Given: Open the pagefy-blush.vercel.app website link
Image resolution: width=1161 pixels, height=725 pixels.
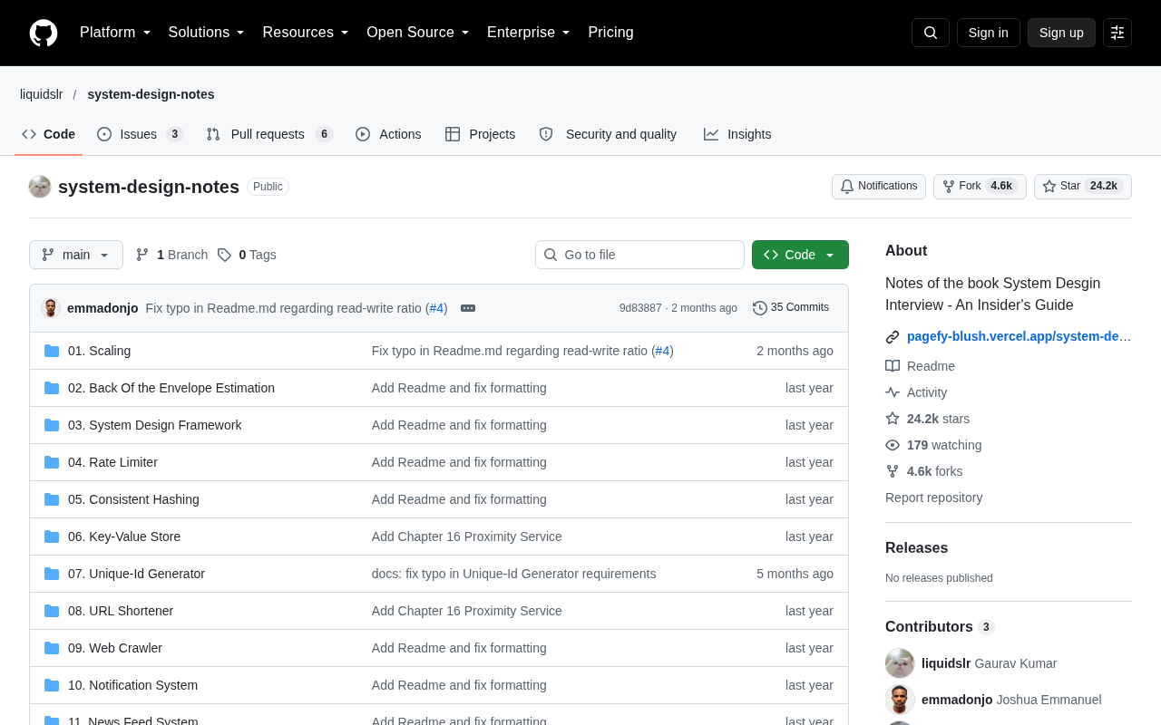Looking at the screenshot, I should (1020, 337).
